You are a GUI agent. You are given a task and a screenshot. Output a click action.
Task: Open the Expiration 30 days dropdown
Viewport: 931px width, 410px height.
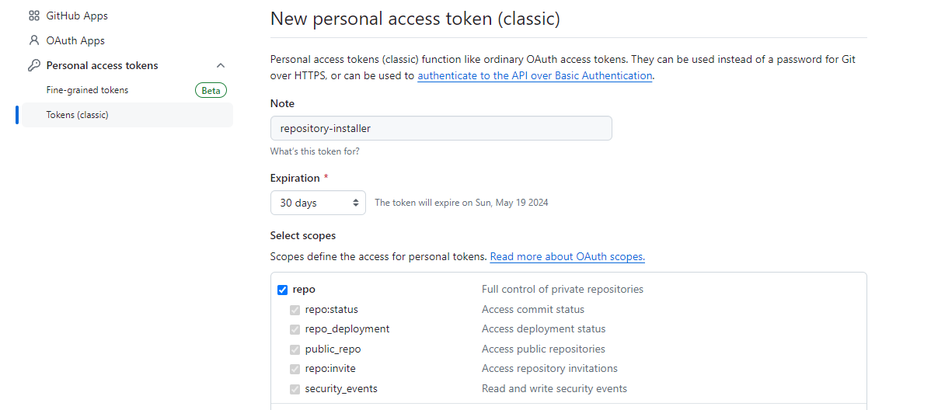[x=318, y=203]
